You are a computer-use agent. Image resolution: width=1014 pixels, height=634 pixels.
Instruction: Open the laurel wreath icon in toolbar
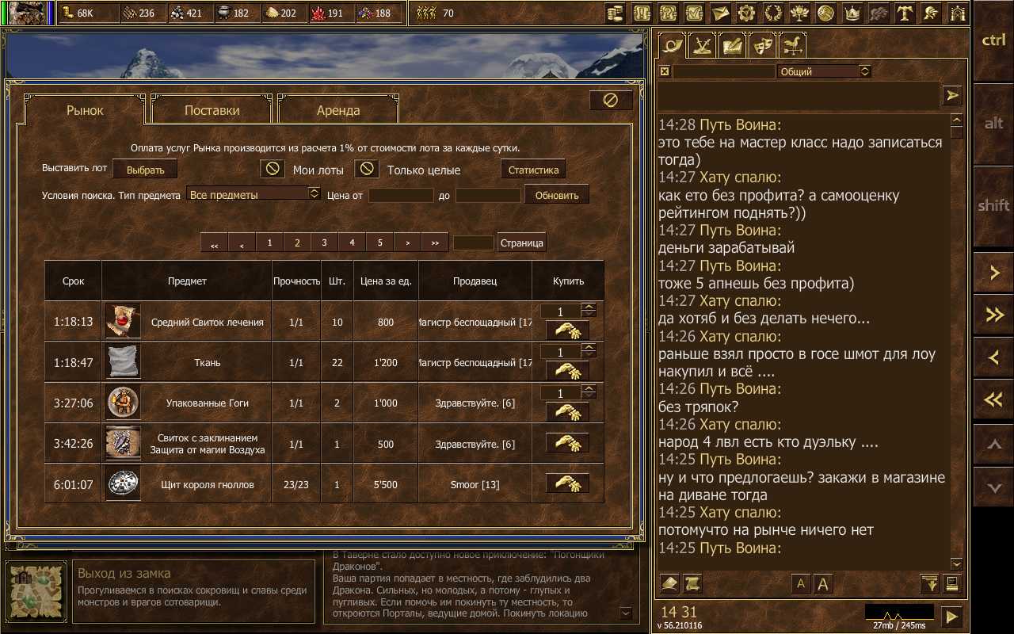coord(772,13)
